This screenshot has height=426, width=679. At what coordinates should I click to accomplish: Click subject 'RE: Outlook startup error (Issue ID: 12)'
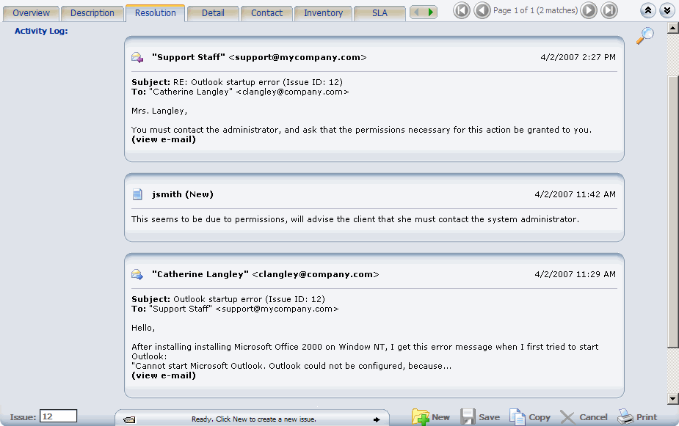258,82
